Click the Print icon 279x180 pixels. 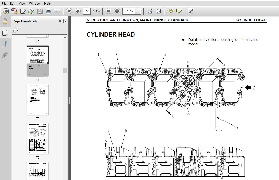pos(48,11)
